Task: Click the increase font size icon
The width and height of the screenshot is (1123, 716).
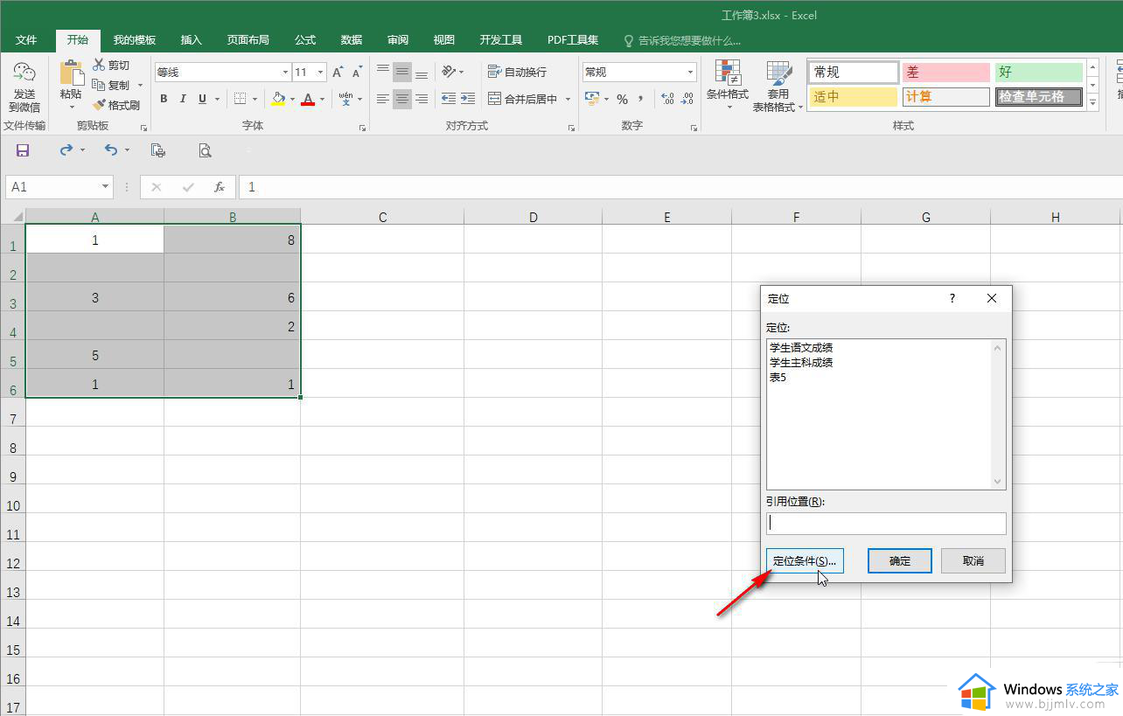Action: (x=338, y=73)
